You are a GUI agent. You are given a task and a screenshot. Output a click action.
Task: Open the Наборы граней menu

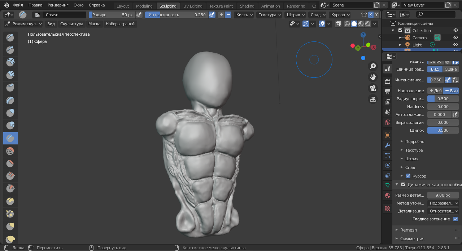(x=120, y=24)
